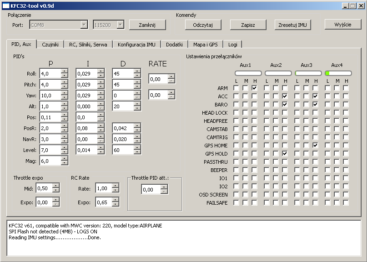Image resolution: width=367 pixels, height=262 pixels.
Task: Switch to the Czujniki tab
Action: pyautogui.click(x=50, y=45)
